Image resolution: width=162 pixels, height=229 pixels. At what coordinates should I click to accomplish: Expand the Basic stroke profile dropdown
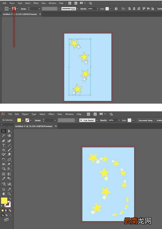78,9
